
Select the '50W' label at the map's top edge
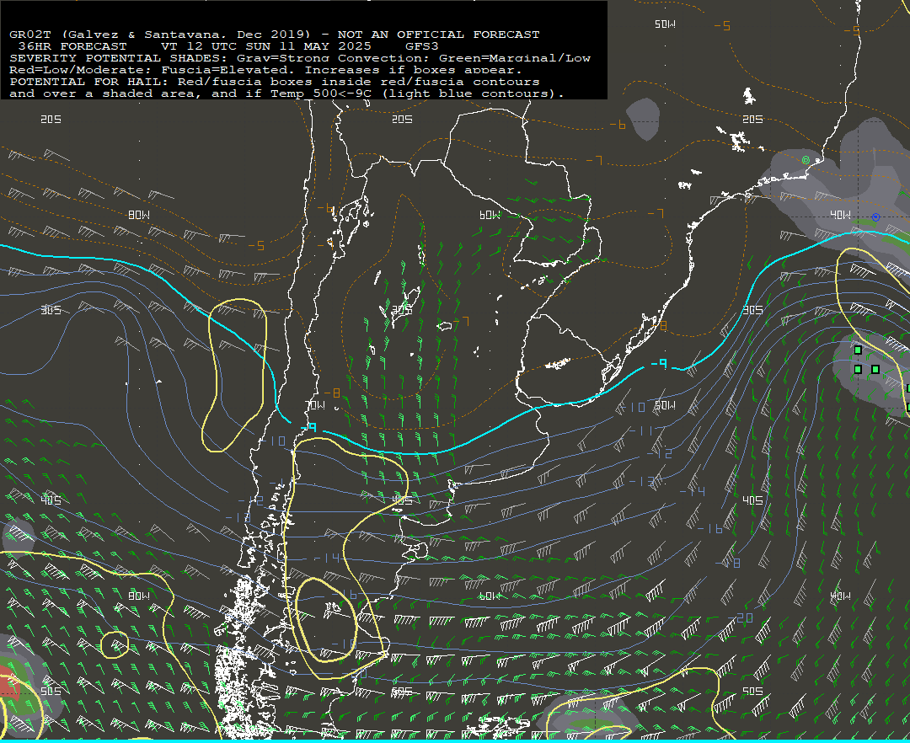pos(665,24)
